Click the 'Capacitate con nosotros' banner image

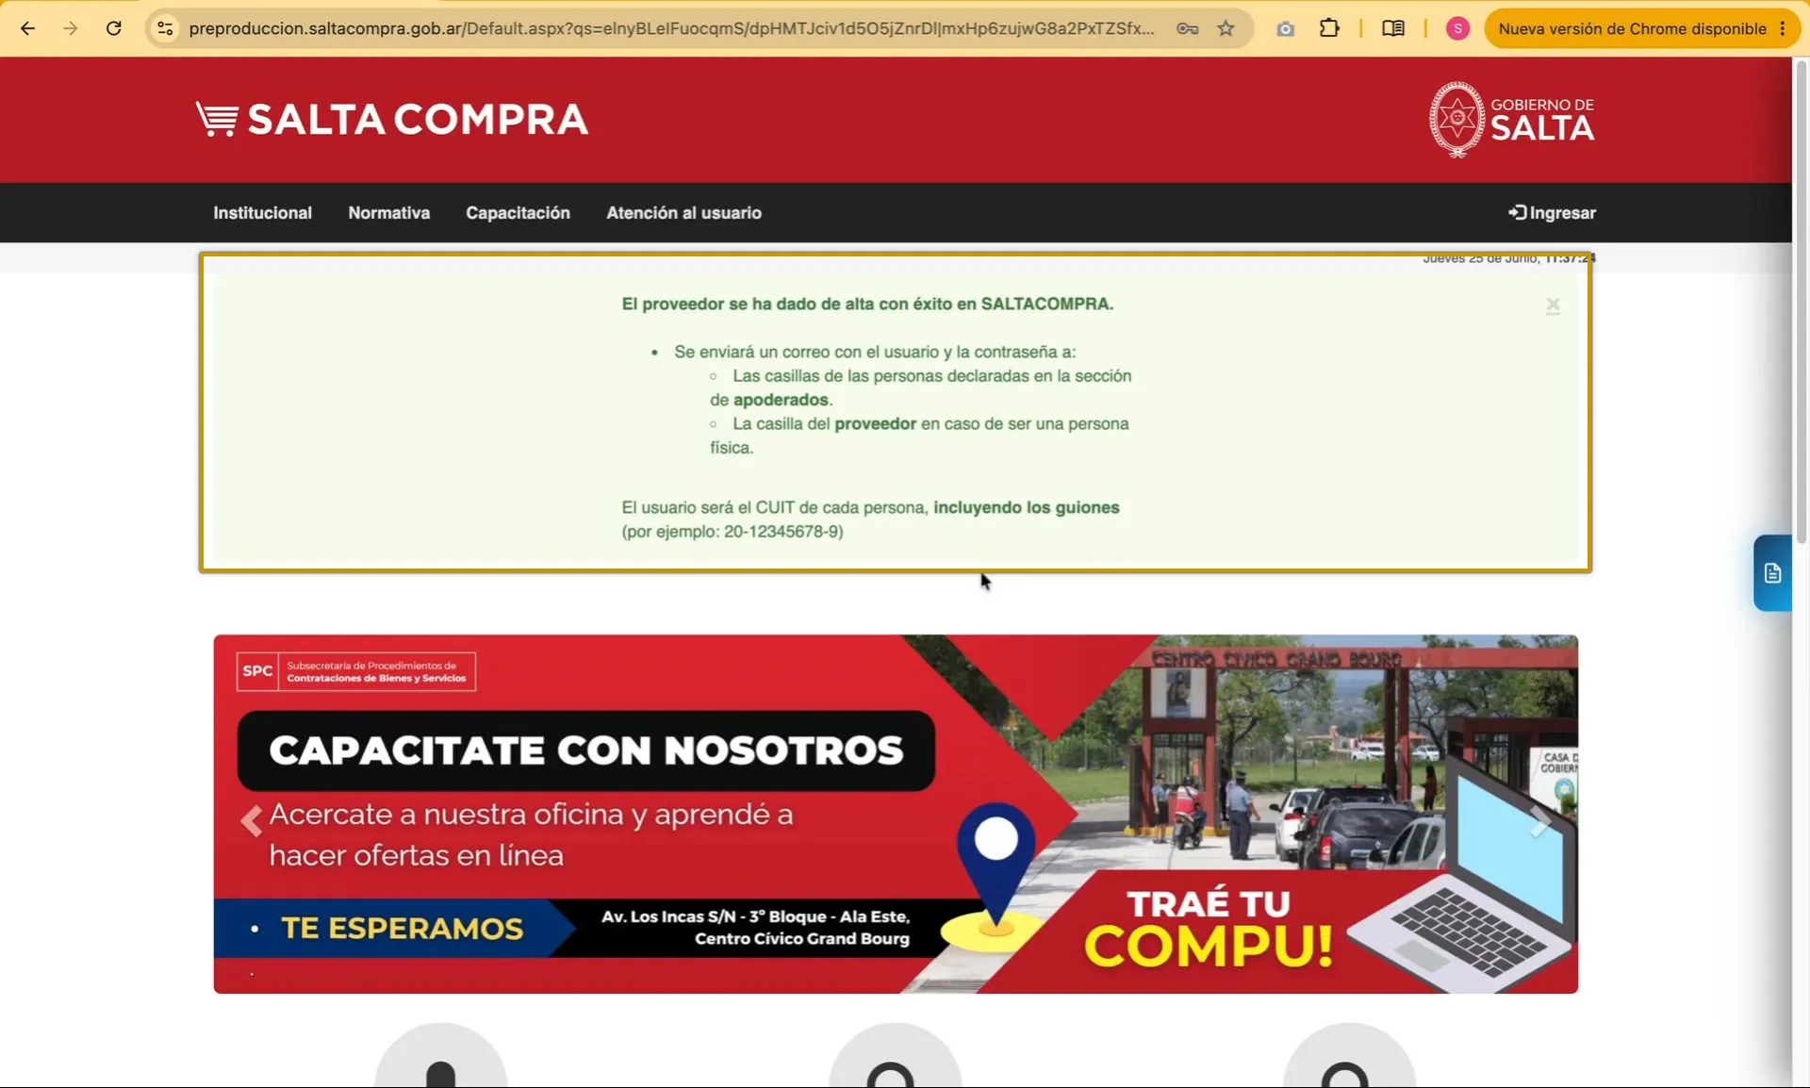(x=896, y=814)
